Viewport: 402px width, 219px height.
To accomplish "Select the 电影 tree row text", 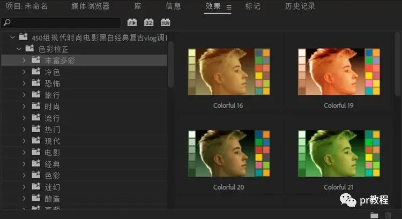I will pyautogui.click(x=52, y=153).
